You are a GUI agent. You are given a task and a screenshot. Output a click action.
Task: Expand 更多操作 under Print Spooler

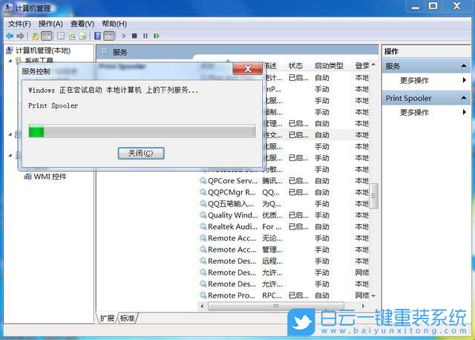(425, 112)
